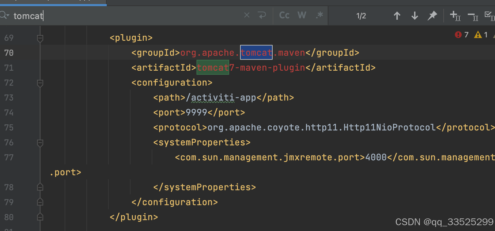Click the highlighted 'tomcat' match in groupId
This screenshot has width=495, height=231.
(256, 53)
